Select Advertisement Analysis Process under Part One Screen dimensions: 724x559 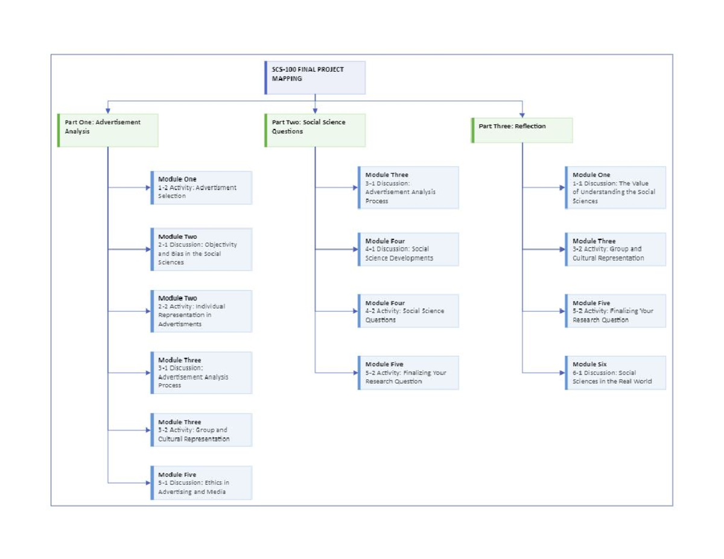[x=201, y=373]
